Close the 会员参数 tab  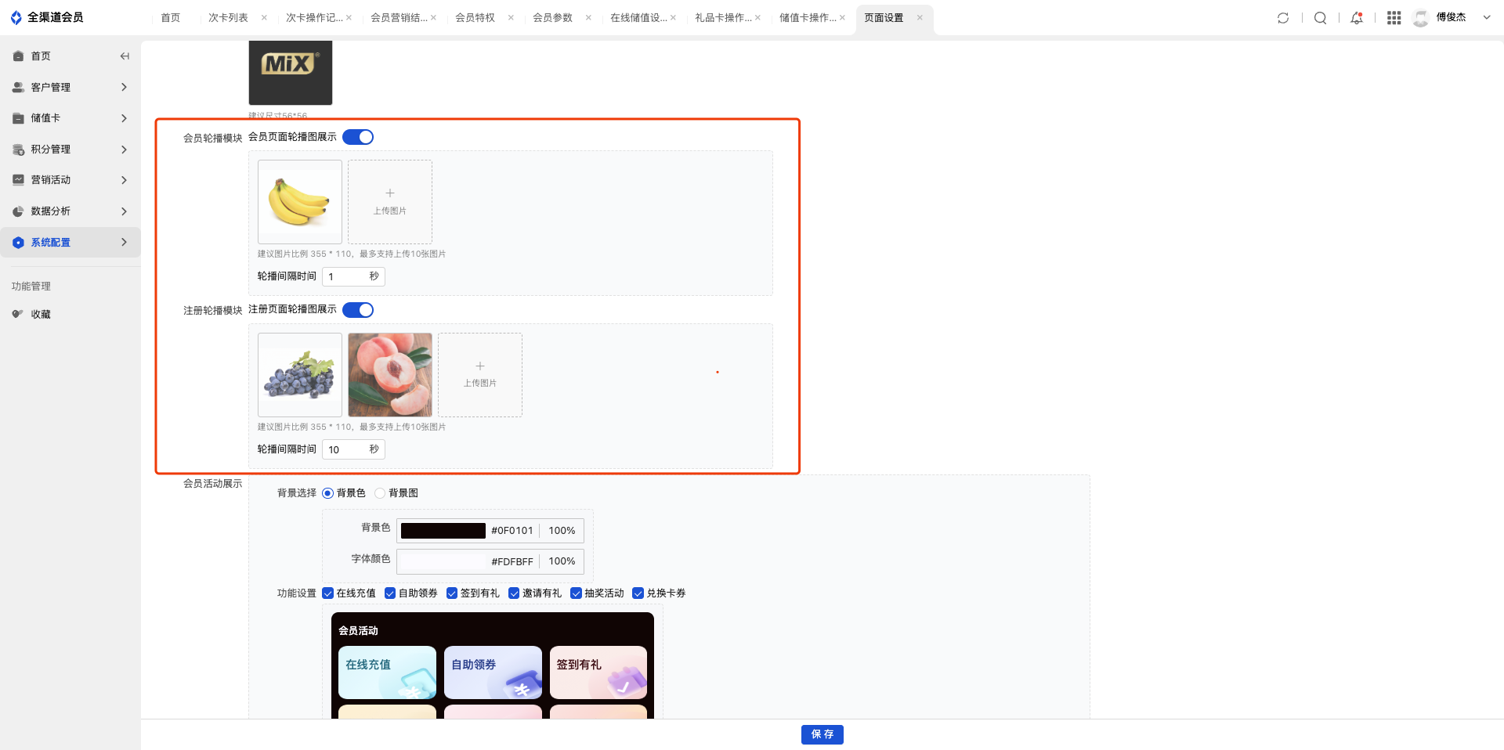pos(588,18)
